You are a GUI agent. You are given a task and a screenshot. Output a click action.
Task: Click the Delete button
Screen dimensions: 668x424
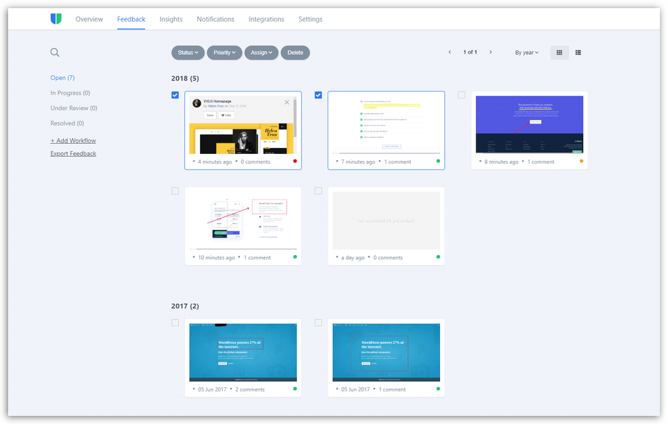click(295, 52)
